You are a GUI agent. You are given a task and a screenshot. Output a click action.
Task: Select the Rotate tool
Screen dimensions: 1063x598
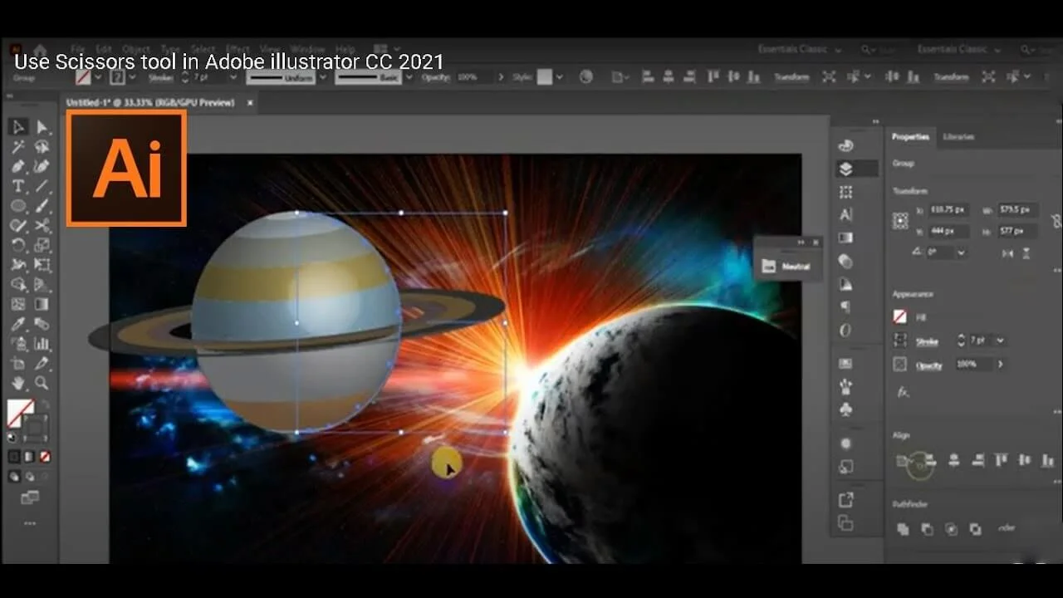tap(18, 246)
